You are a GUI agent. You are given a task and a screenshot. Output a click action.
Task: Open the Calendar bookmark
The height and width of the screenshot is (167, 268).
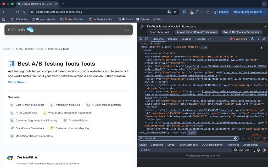pos(143,19)
